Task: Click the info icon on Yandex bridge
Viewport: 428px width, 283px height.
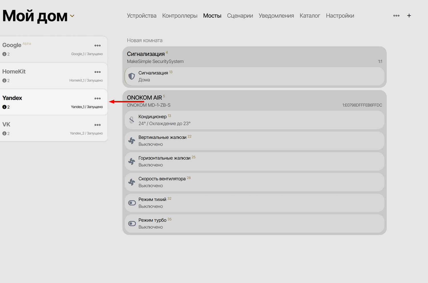Action: pyautogui.click(x=4, y=107)
